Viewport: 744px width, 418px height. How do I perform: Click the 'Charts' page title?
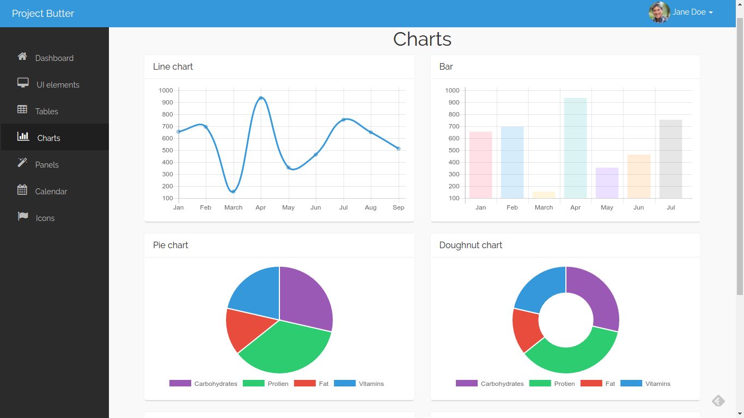pyautogui.click(x=422, y=39)
